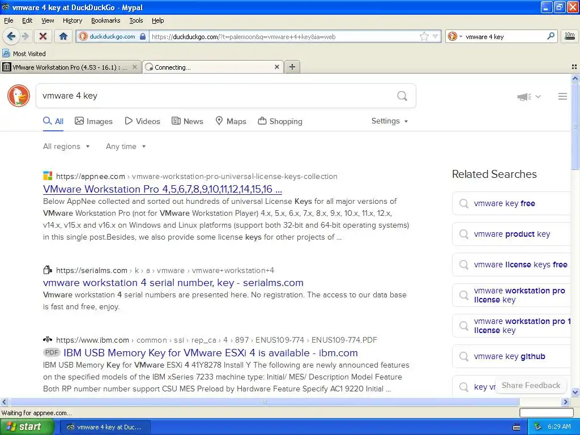Viewport: 580px width, 435px height.
Task: Click the vertical scrollbar up arrow
Action: (575, 78)
